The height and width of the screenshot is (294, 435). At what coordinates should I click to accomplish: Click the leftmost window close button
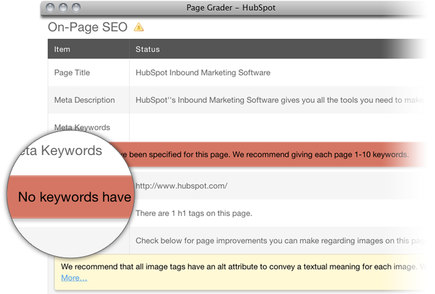tap(50, 7)
